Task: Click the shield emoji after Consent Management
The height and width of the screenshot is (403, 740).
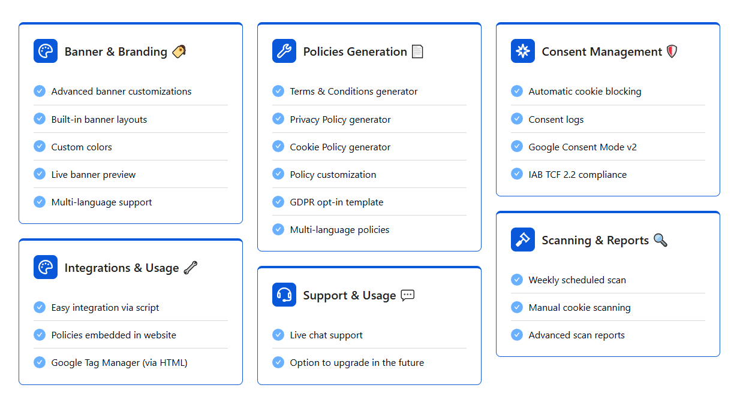Action: [672, 51]
